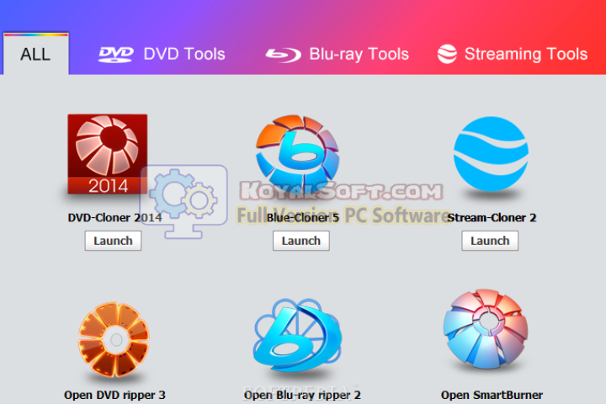Click the Open Blu-ray ripper 2 label
606x404 pixels.
tap(302, 395)
